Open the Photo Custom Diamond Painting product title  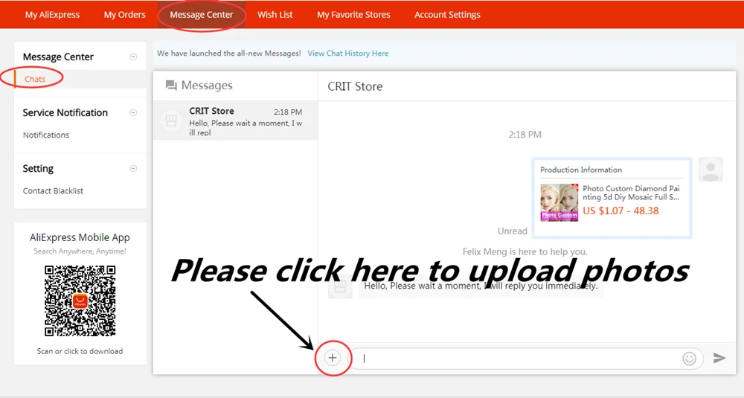click(631, 193)
